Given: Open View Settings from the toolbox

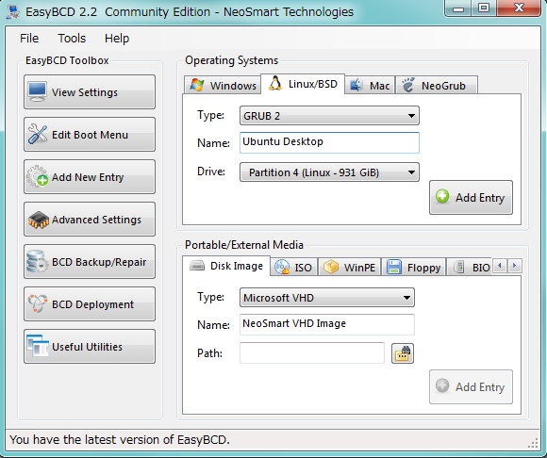Looking at the screenshot, I should (x=90, y=92).
